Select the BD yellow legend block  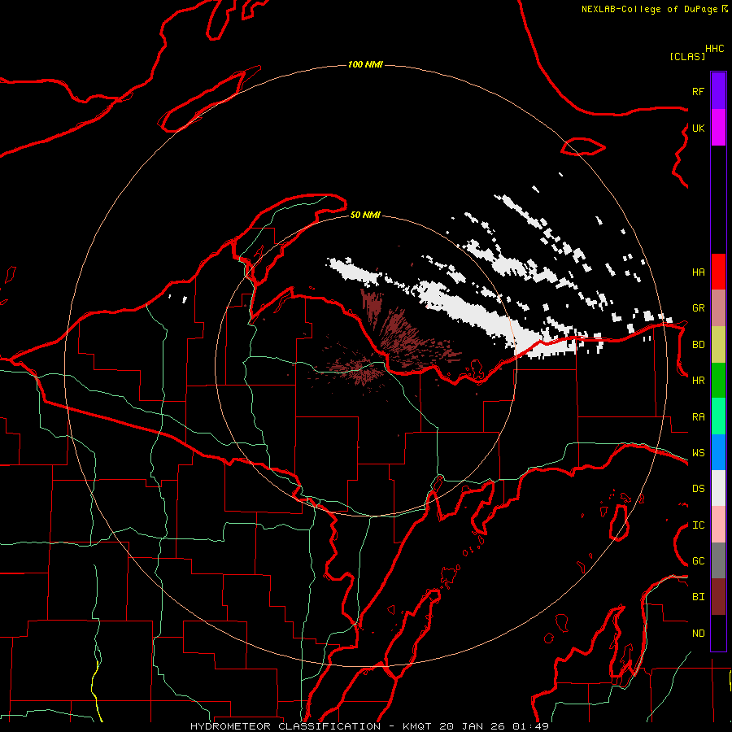718,345
